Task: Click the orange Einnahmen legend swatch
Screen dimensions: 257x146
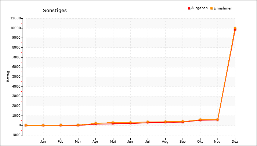Action: (212, 8)
